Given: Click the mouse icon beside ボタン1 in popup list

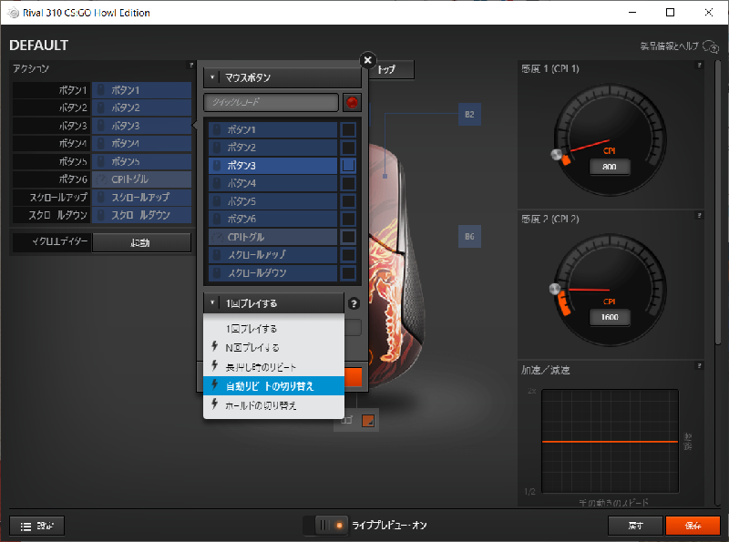Looking at the screenshot, I should [x=217, y=129].
